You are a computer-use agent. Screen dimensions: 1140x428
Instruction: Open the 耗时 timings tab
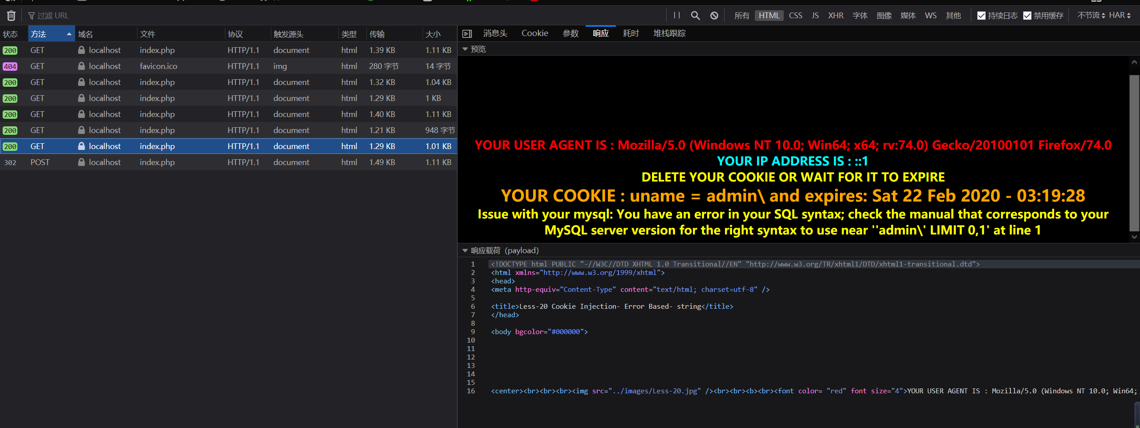631,33
